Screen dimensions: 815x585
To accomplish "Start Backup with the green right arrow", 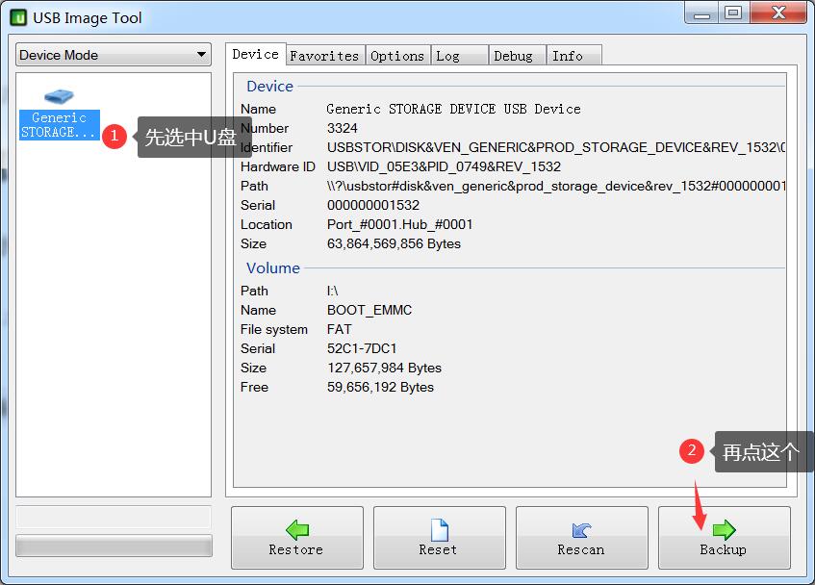I will click(x=724, y=538).
